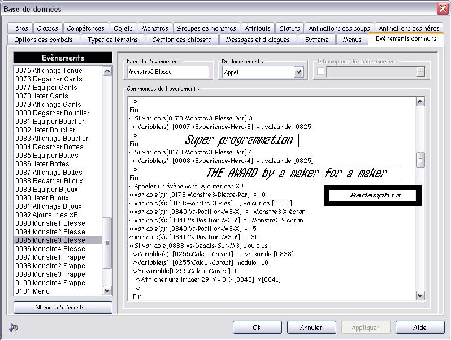This screenshot has height=340, width=451.
Task: Open the Monstres tab
Action: pyautogui.click(x=154, y=28)
